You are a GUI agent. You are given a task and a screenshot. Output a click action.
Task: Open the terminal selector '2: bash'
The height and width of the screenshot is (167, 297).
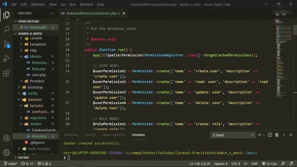click(233, 135)
